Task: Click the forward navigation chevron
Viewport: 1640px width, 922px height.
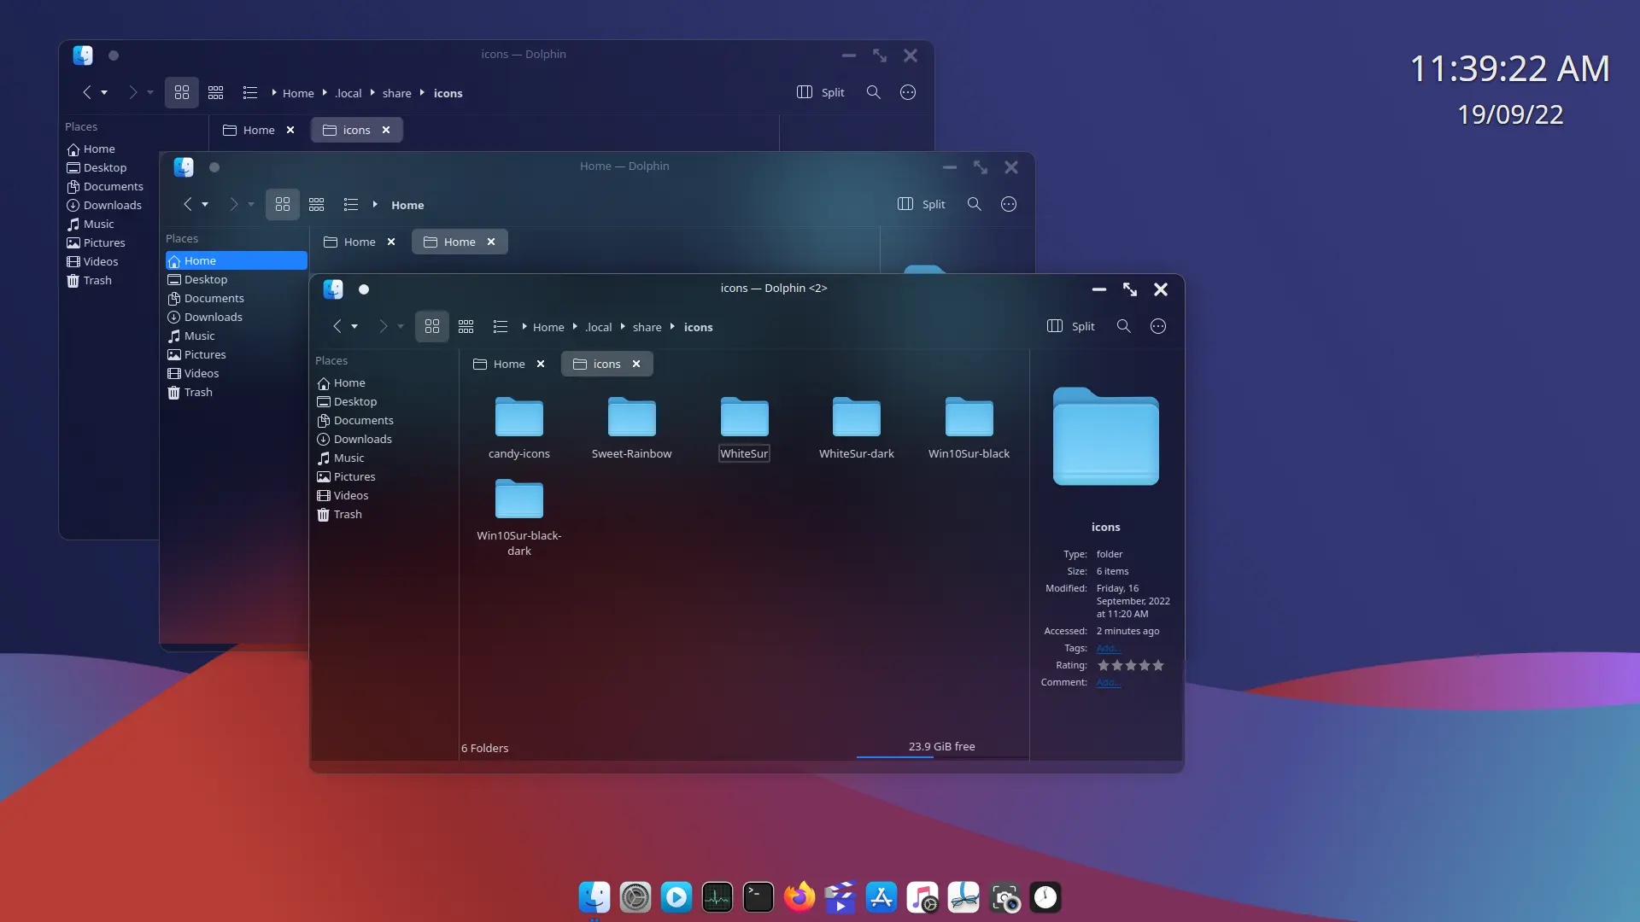Action: coord(382,326)
